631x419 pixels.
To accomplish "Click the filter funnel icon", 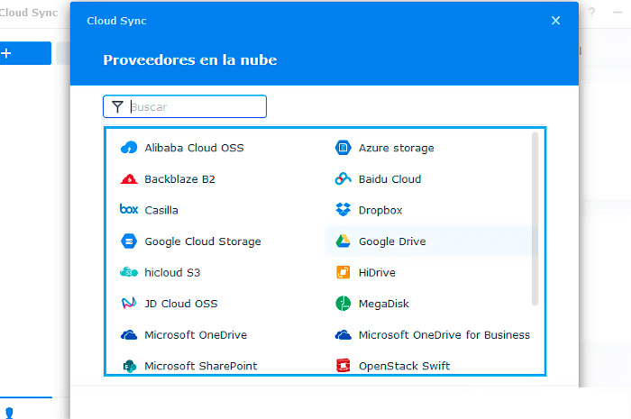I will 117,107.
